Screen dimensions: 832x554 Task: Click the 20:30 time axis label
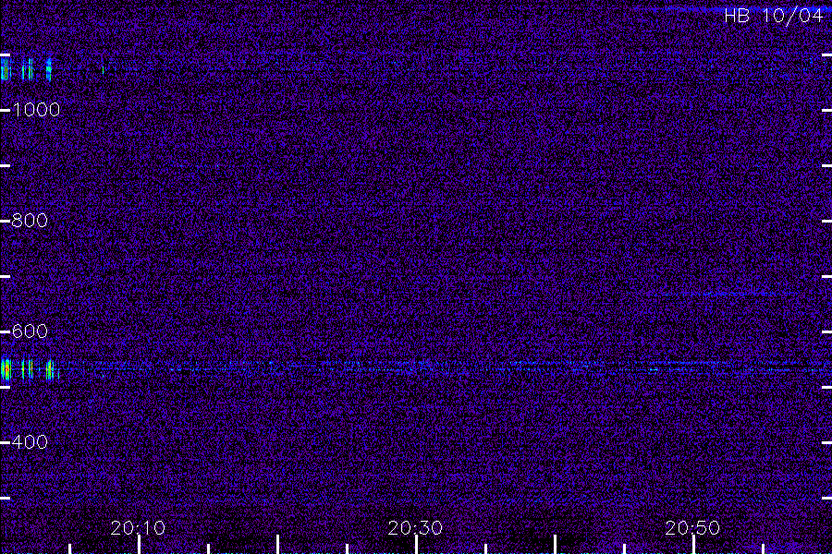(x=415, y=527)
